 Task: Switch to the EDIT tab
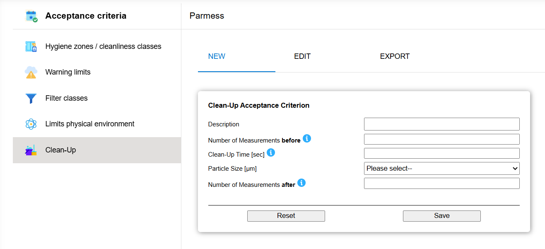click(302, 56)
